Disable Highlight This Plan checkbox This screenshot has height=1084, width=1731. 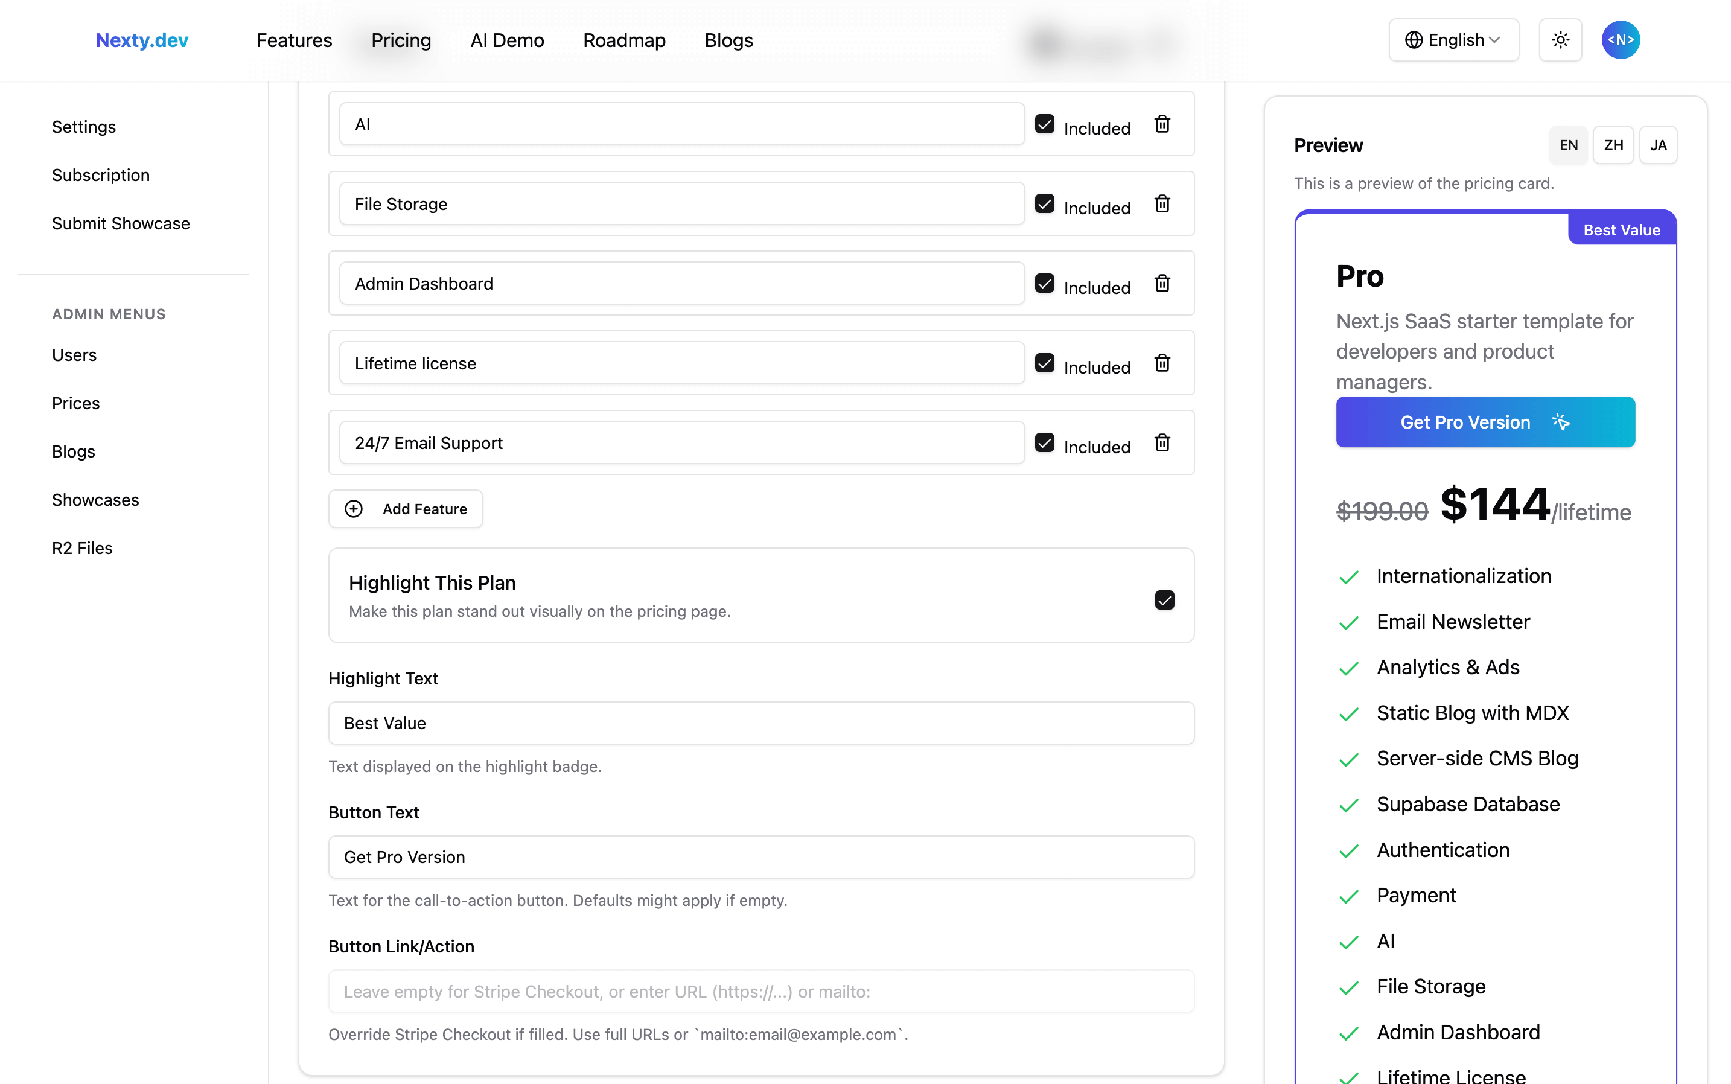click(1164, 600)
